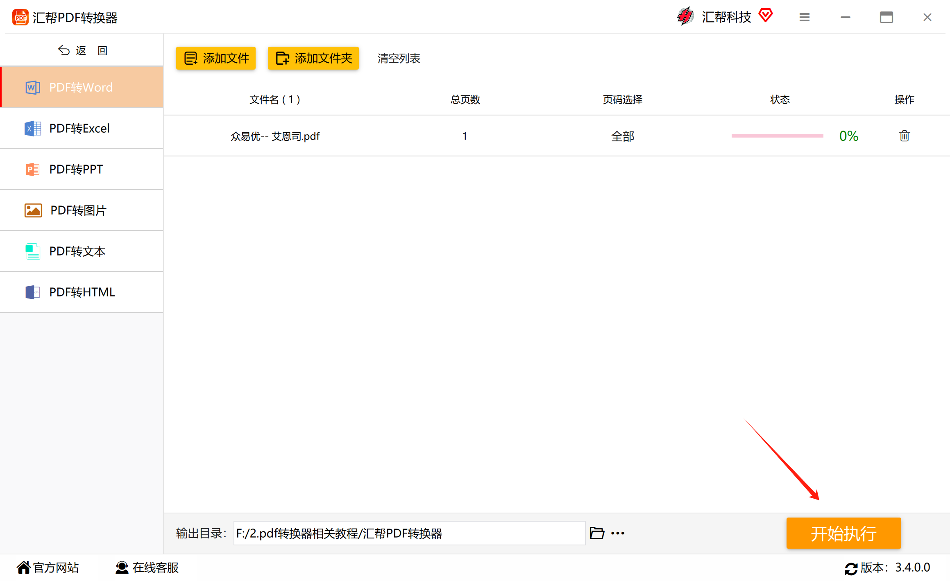Delete the file with trash icon
Screen dimensions: 950x581
(x=904, y=136)
